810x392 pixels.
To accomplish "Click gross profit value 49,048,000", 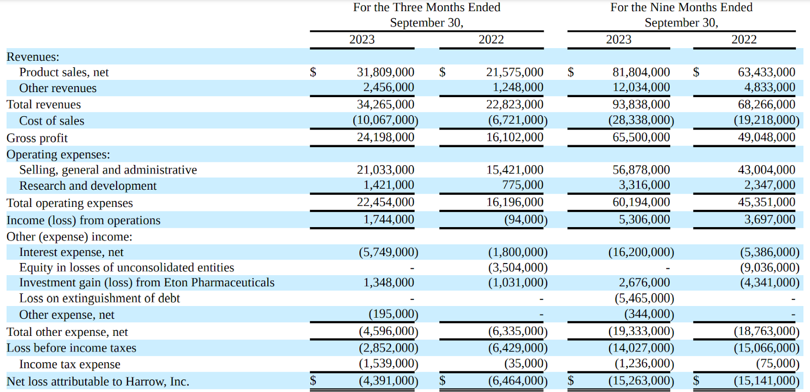I will point(766,137).
